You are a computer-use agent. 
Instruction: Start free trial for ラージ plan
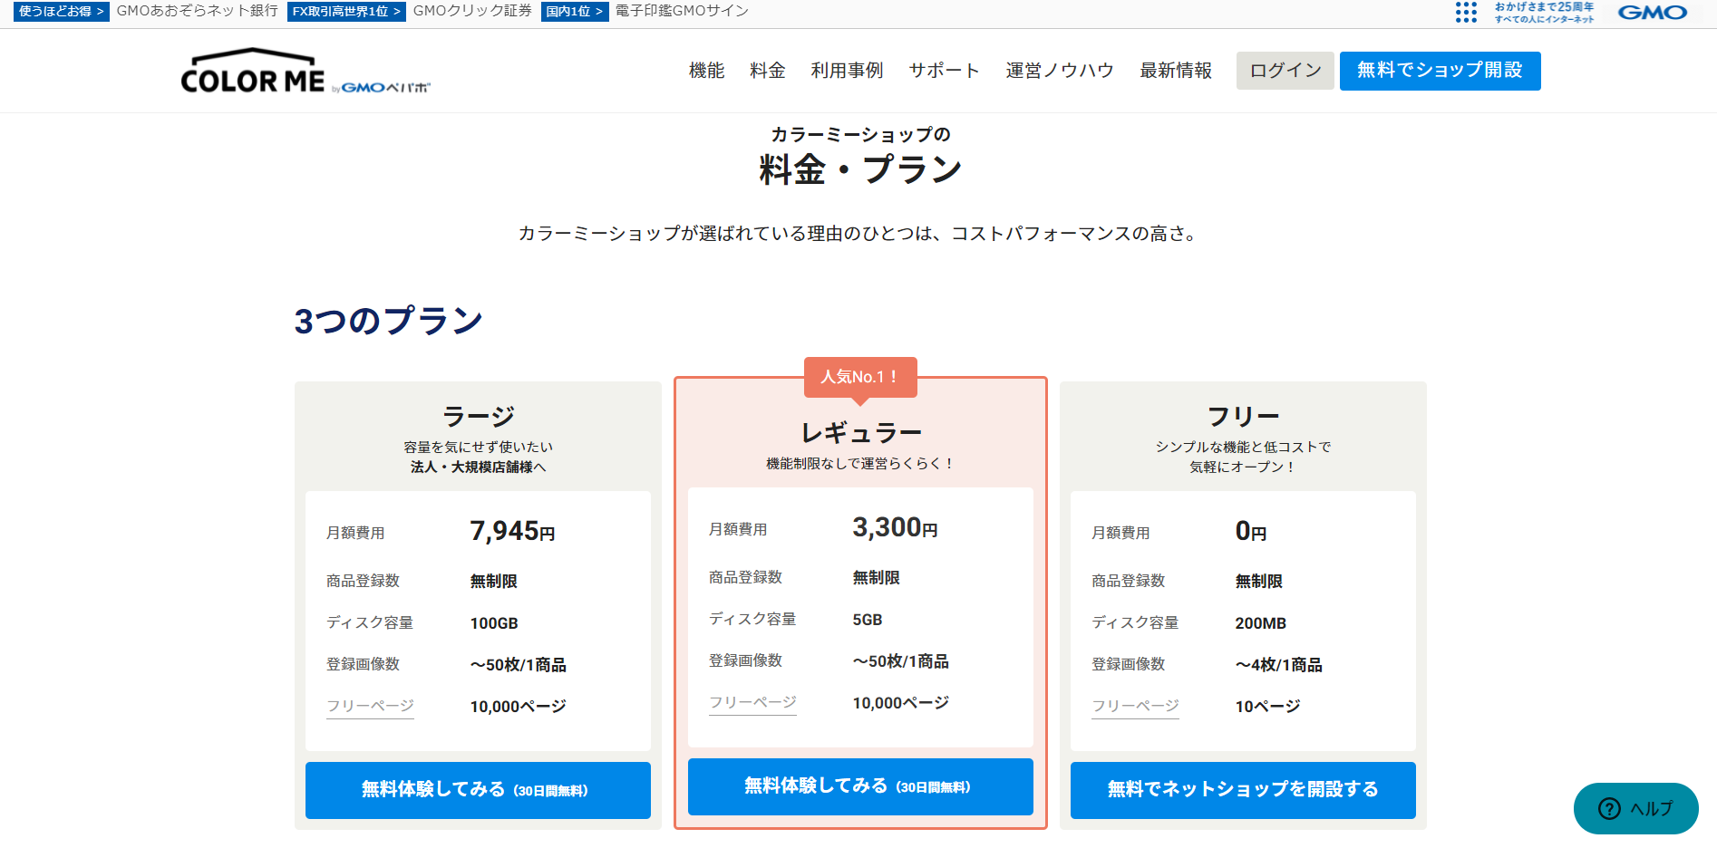478,790
